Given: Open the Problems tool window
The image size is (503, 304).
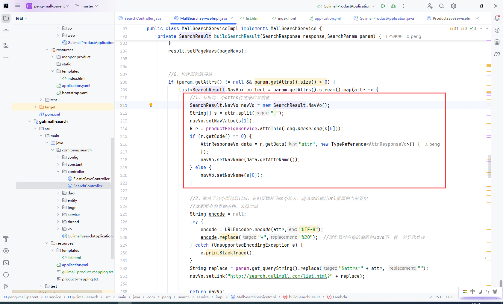Looking at the screenshot, I should (6, 275).
